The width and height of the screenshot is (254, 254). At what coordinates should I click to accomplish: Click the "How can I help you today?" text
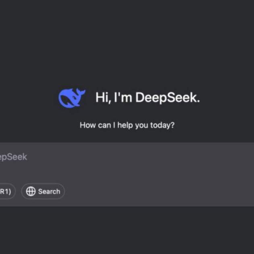[127, 125]
